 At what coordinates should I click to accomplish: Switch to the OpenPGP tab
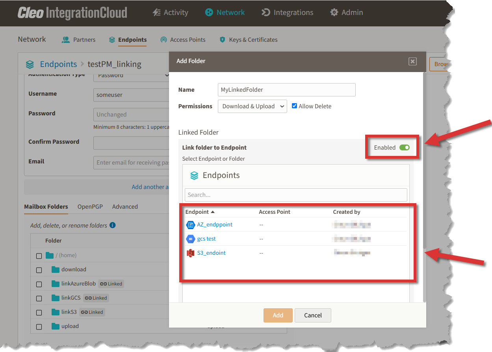coord(90,207)
